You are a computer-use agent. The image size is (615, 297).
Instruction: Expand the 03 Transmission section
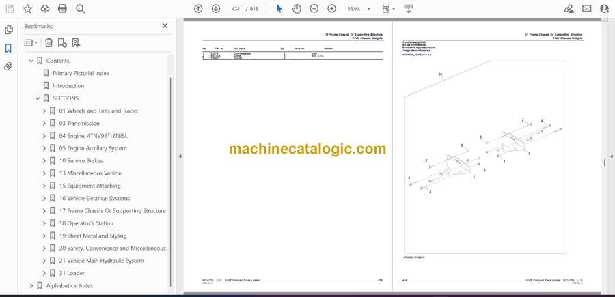[x=44, y=124]
